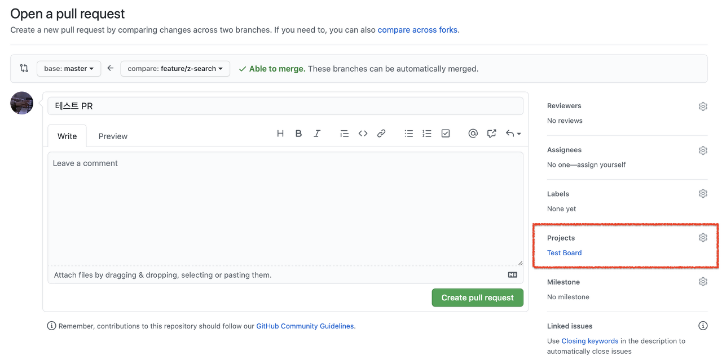Insert a quote using the quote icon
This screenshot has height=364, width=722.
pos(345,133)
